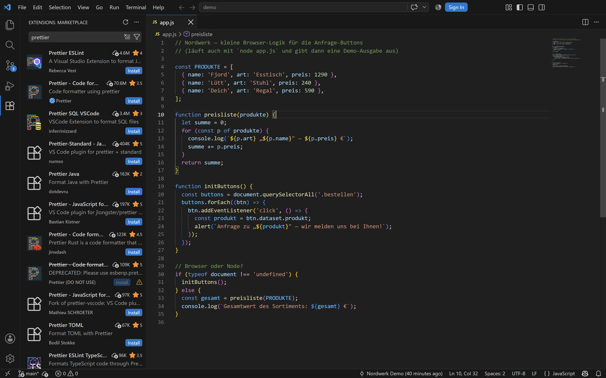Open the Accounts icon in activity bar
Viewport: 606px width, 378px height.
point(10,339)
